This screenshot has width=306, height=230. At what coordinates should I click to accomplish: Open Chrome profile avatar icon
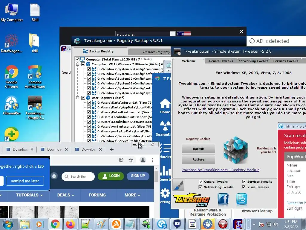coord(143,160)
